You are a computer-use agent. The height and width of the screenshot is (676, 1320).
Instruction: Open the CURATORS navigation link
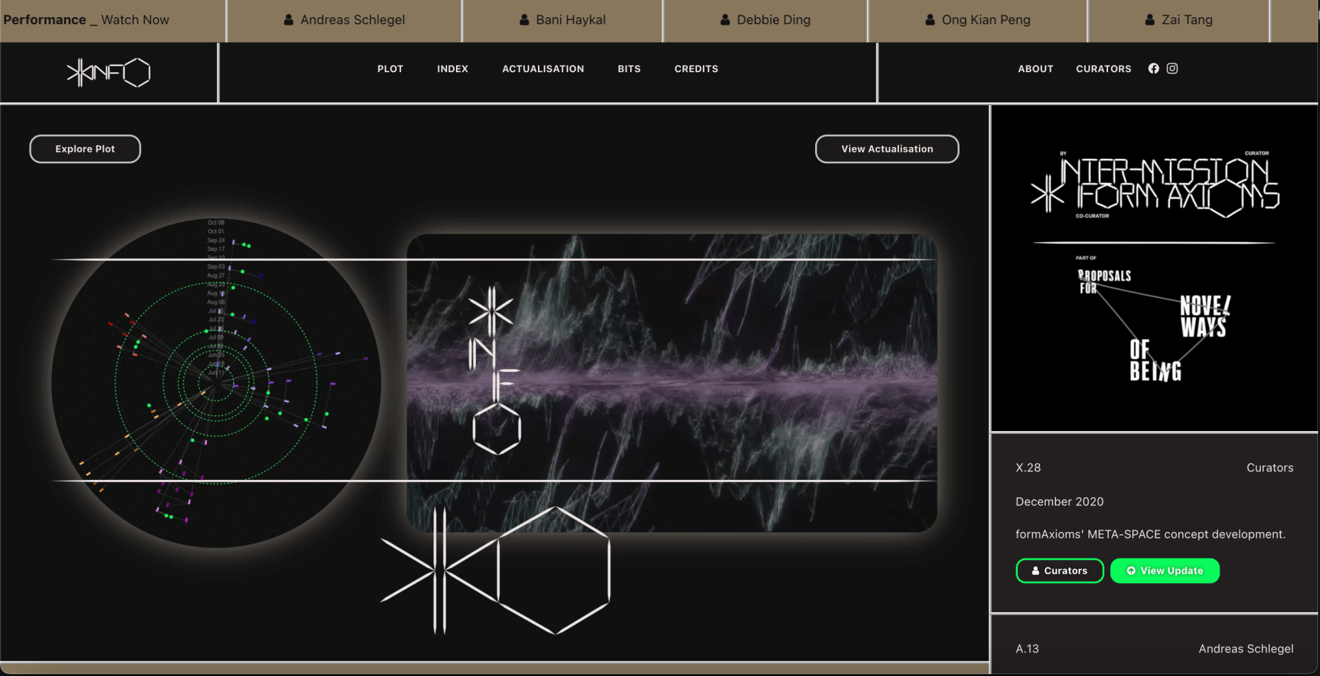[1103, 69]
